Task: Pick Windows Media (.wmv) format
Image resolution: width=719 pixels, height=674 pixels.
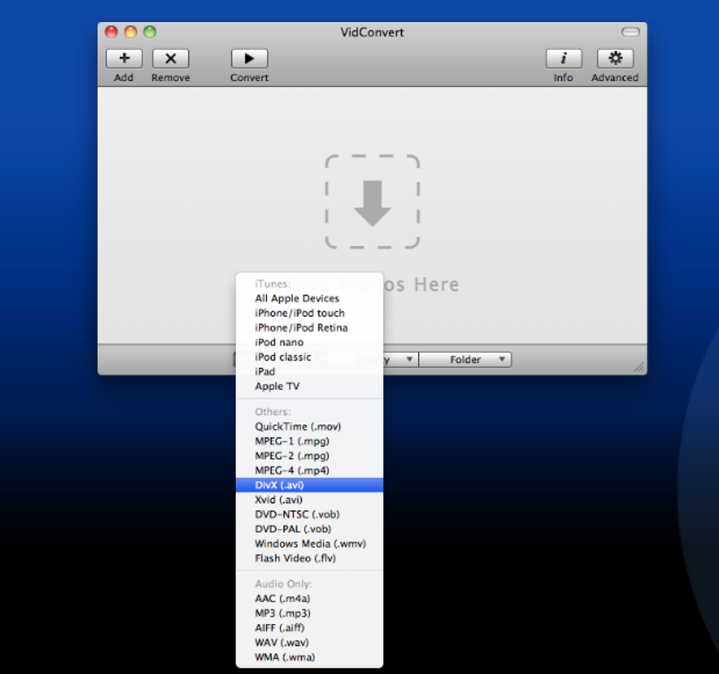Action: click(309, 544)
